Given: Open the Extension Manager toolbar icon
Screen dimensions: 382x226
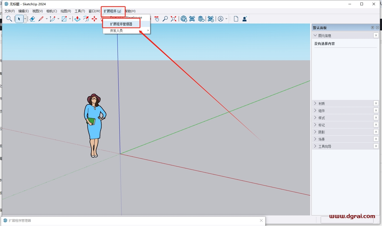Looking at the screenshot, I should click(211, 19).
